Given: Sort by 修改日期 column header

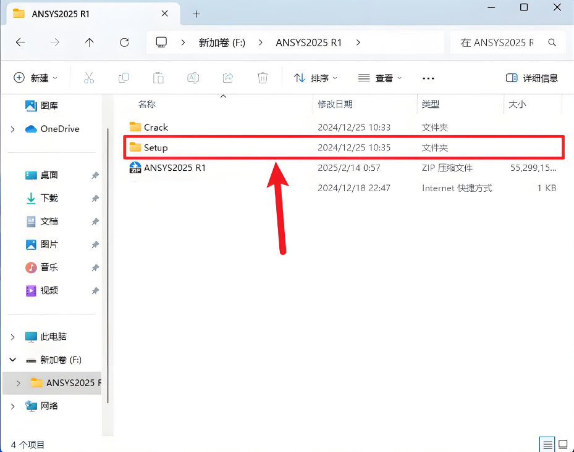Looking at the screenshot, I should (x=335, y=104).
